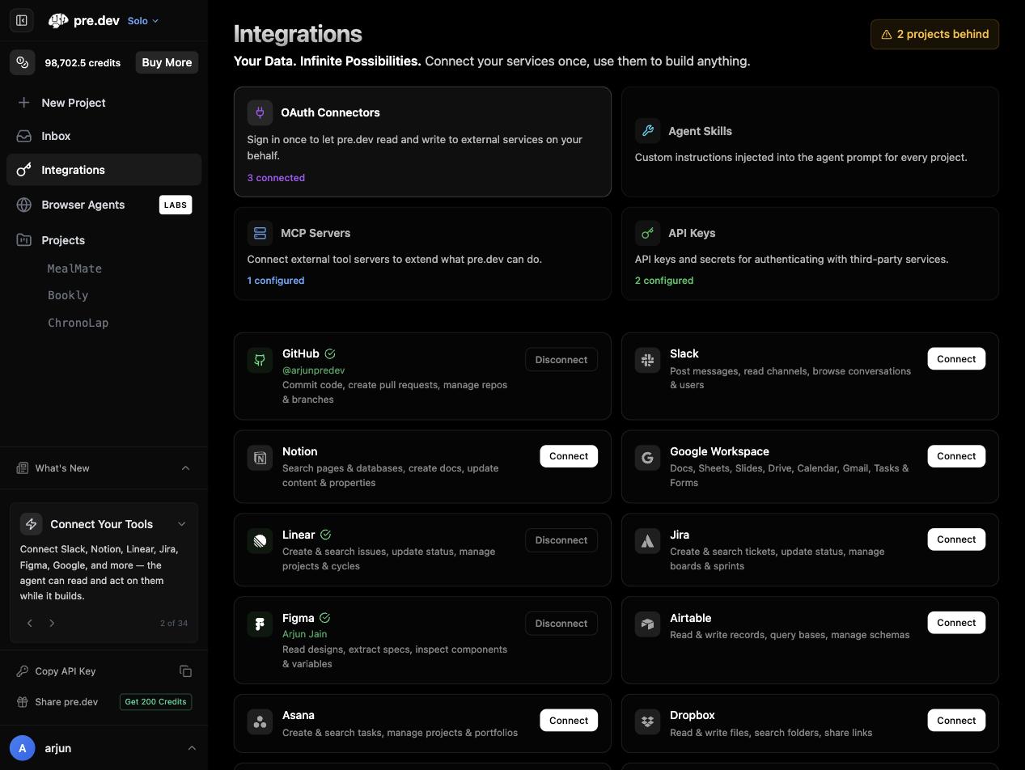Connect the Airtable integration

pos(956,623)
